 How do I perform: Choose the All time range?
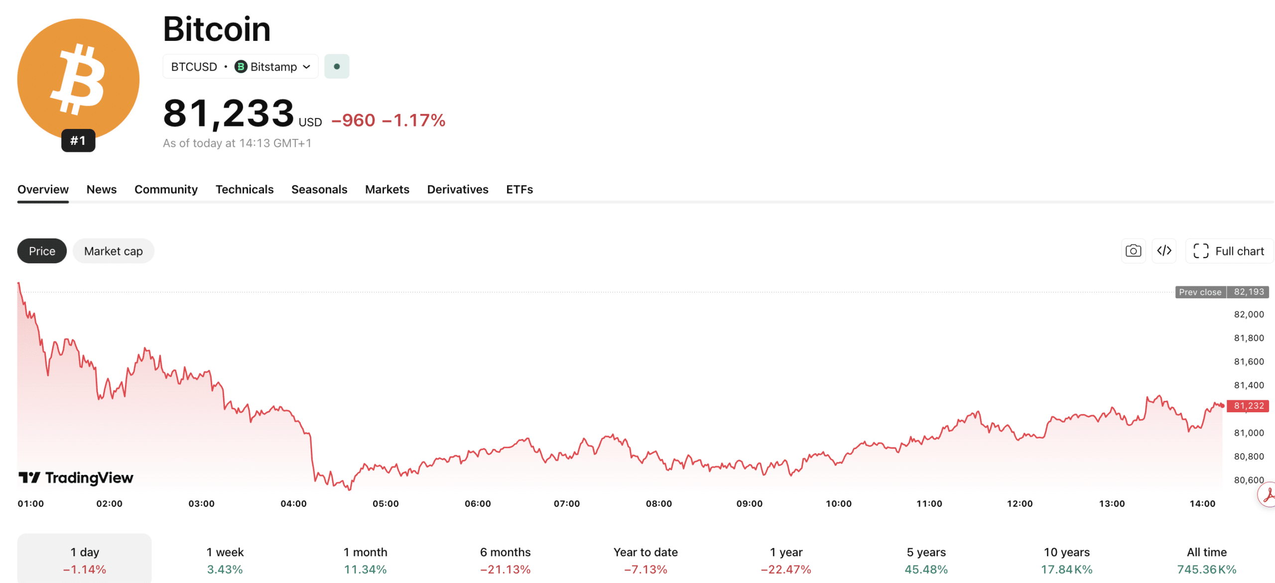tap(1207, 560)
